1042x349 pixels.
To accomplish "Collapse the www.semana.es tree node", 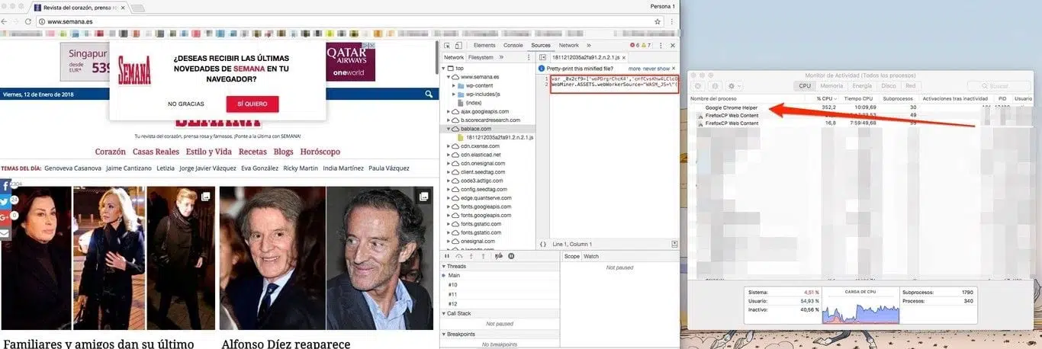I will pyautogui.click(x=449, y=77).
